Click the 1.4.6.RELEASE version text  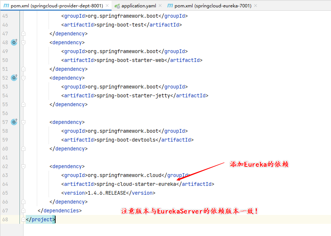pyautogui.click(x=106, y=193)
